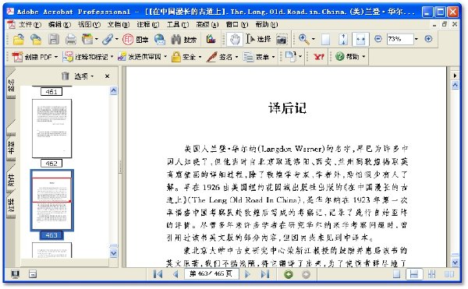Open the 文件 File menu
468x289 pixels.
tap(30, 24)
